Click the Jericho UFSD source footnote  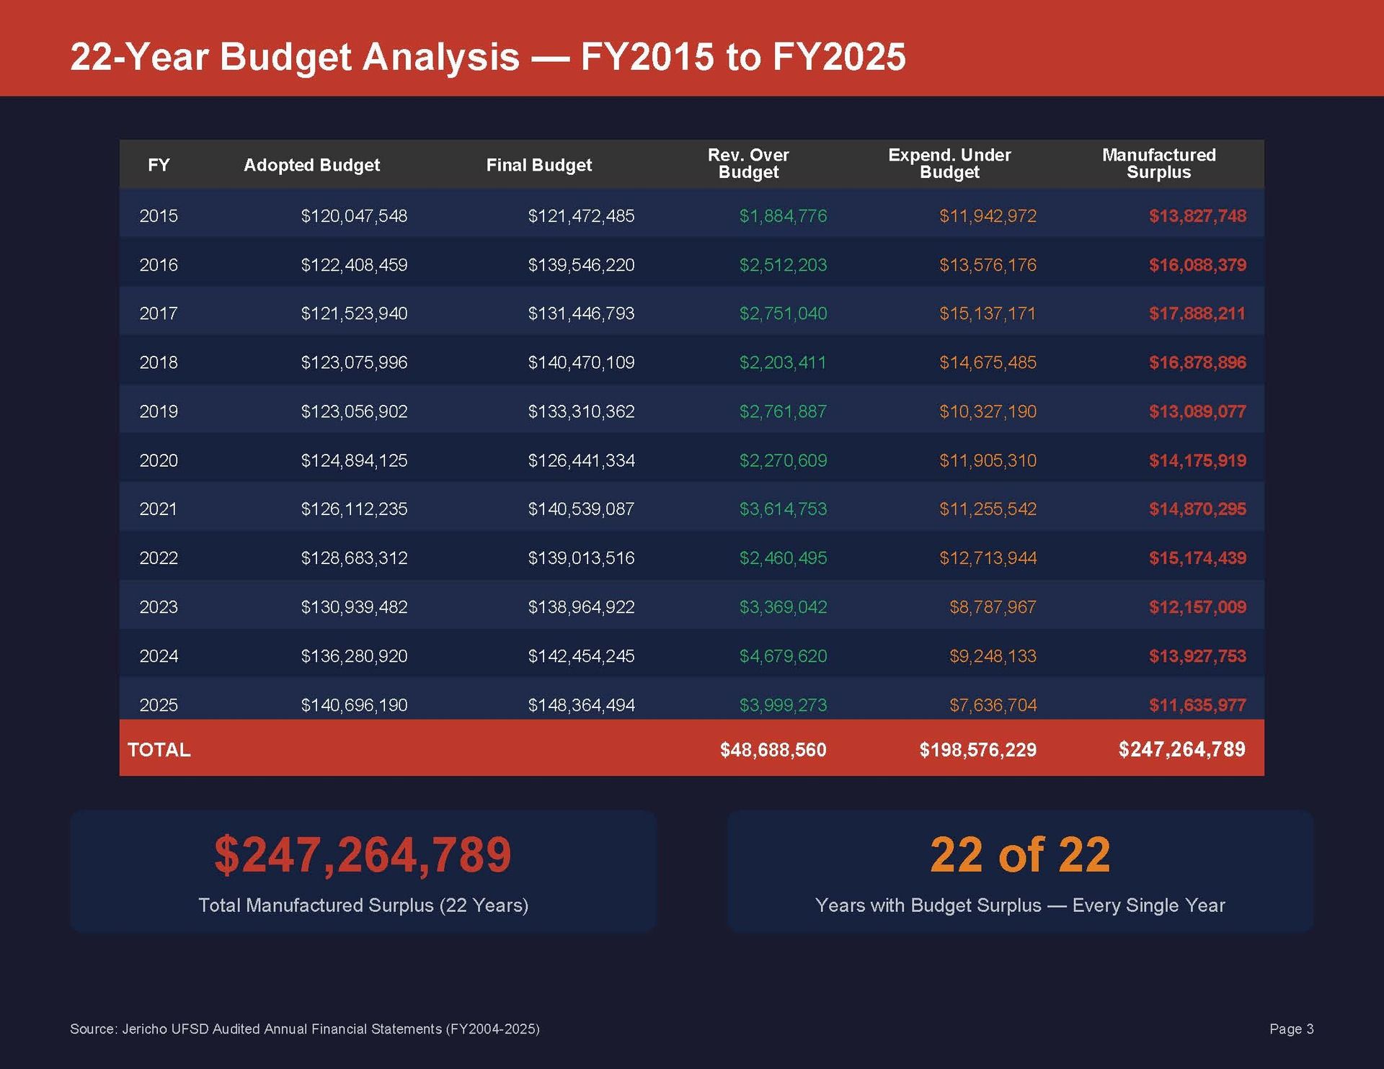tap(304, 1029)
